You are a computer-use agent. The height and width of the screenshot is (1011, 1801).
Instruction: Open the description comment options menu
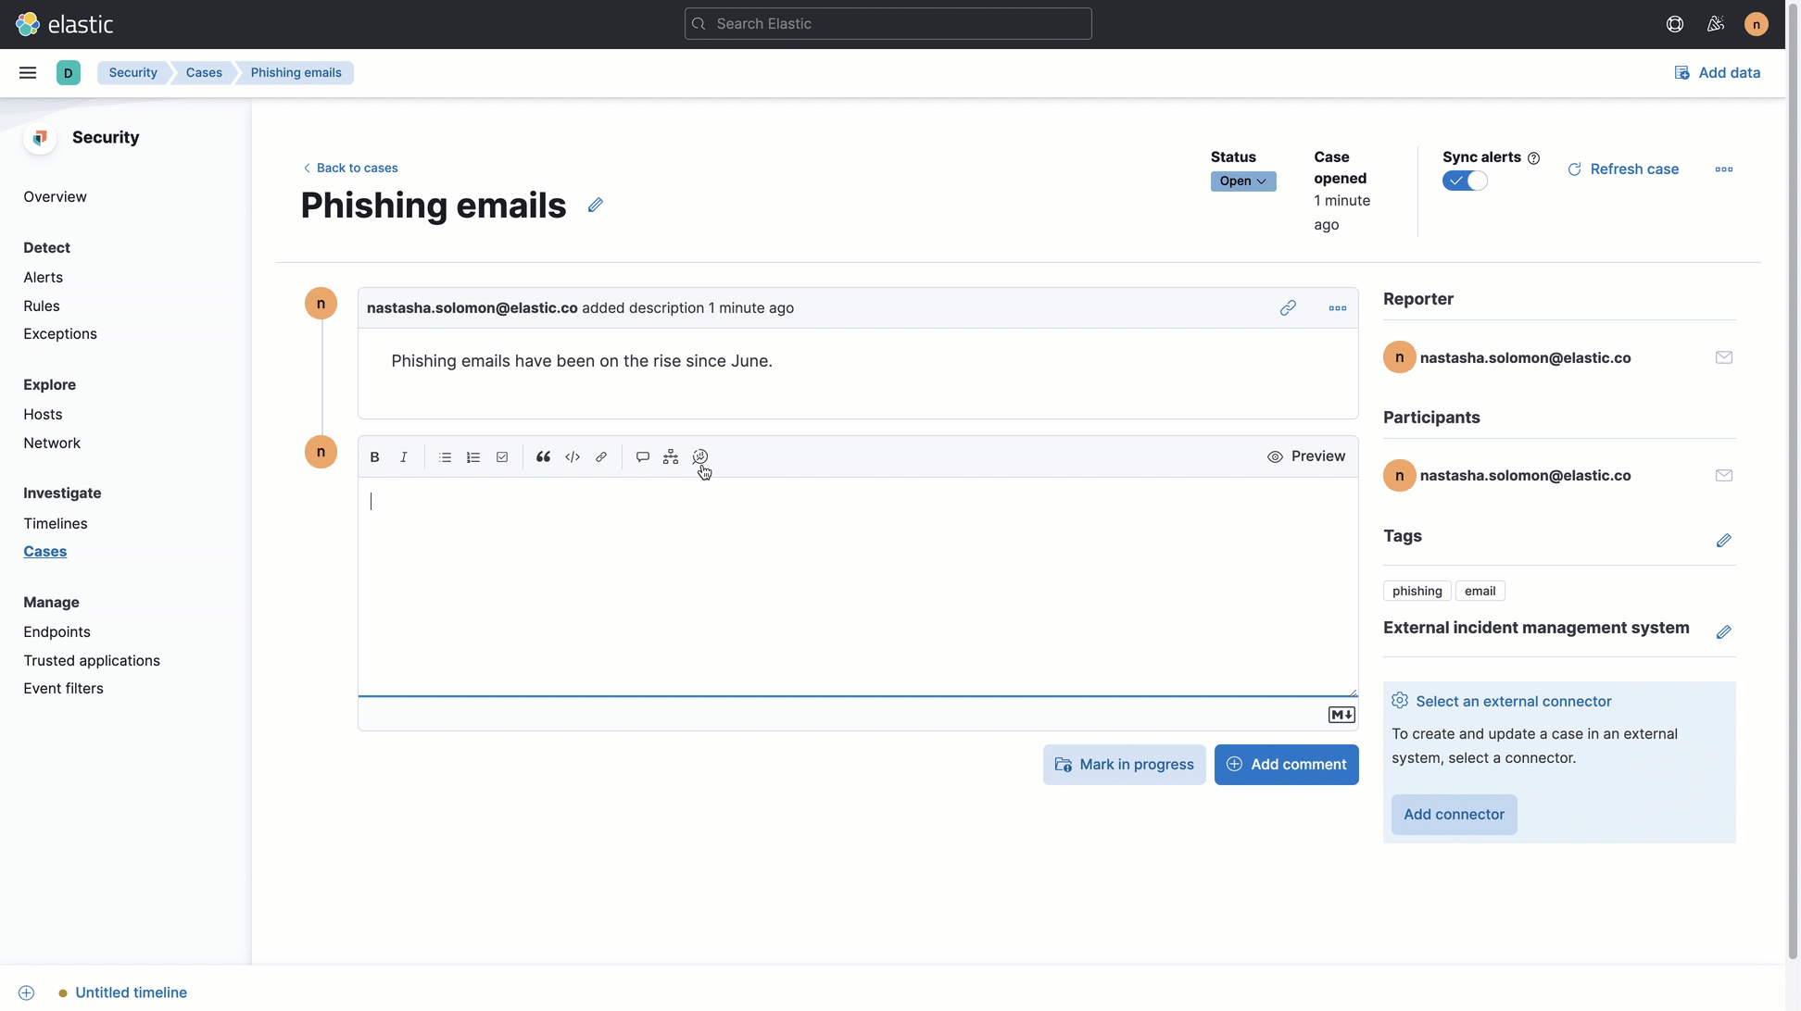1338,307
